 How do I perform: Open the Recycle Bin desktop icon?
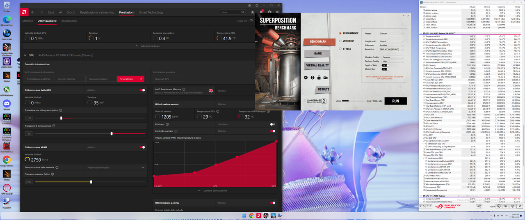pyautogui.click(x=7, y=6)
